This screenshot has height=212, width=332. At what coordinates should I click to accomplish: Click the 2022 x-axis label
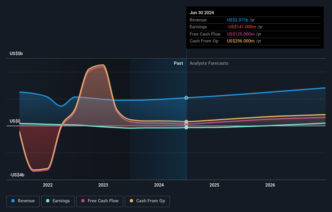click(x=48, y=185)
